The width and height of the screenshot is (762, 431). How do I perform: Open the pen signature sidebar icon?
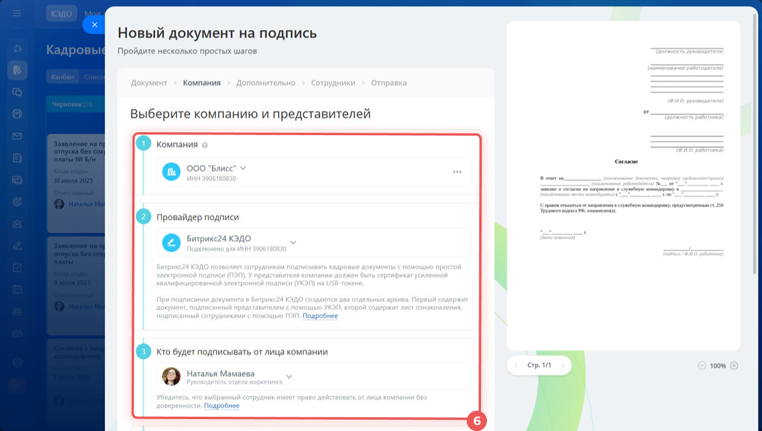click(x=17, y=245)
